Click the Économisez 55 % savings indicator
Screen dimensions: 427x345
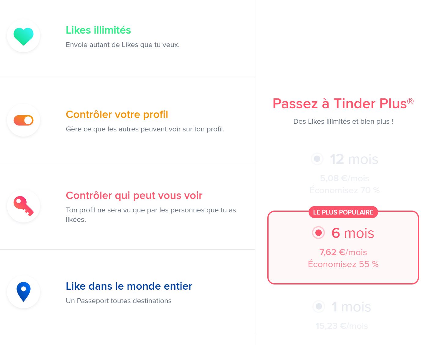(343, 264)
